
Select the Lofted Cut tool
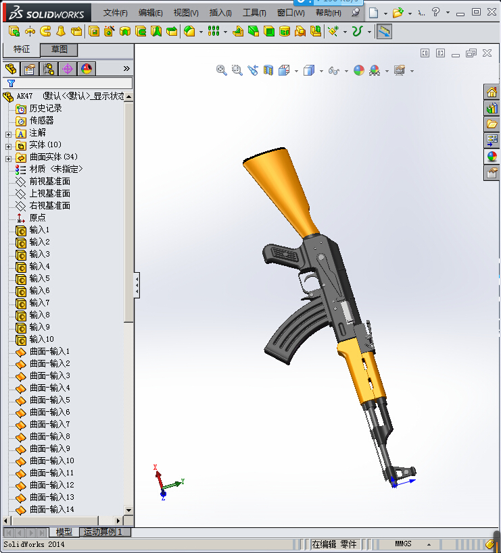pos(156,31)
